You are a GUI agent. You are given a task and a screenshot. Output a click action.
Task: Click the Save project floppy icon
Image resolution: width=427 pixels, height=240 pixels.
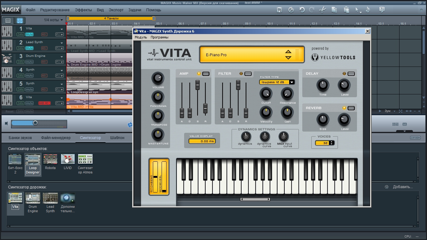pyautogui.click(x=280, y=10)
